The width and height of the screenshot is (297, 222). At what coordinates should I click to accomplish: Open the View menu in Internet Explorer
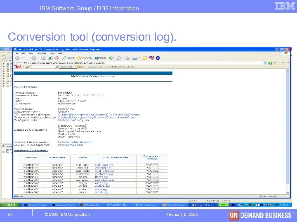[31, 53]
